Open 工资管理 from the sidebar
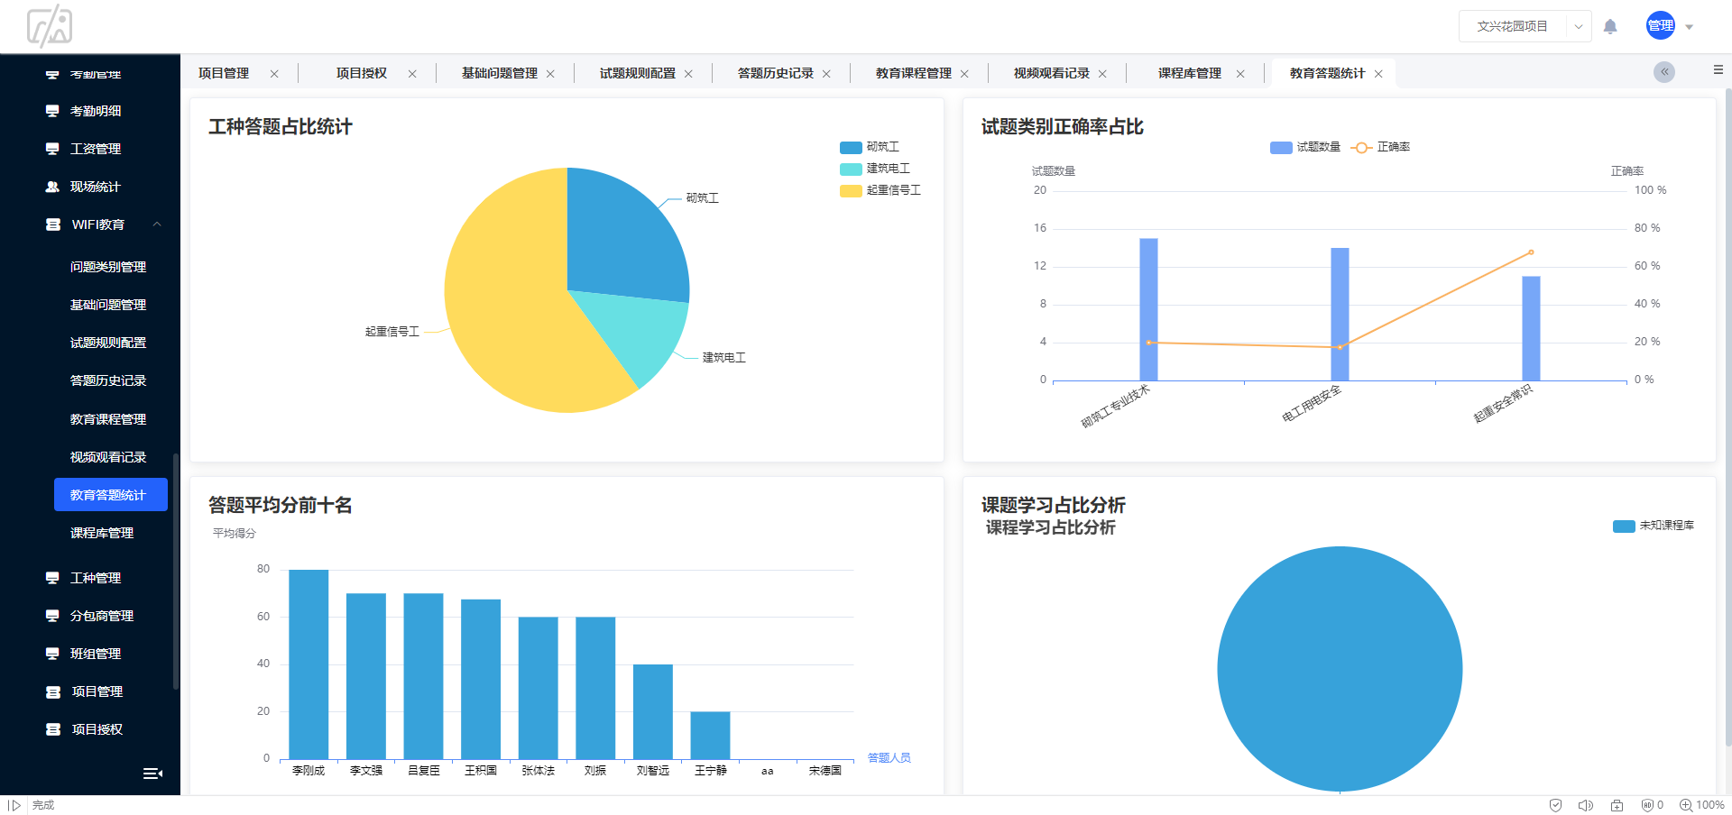 [95, 148]
